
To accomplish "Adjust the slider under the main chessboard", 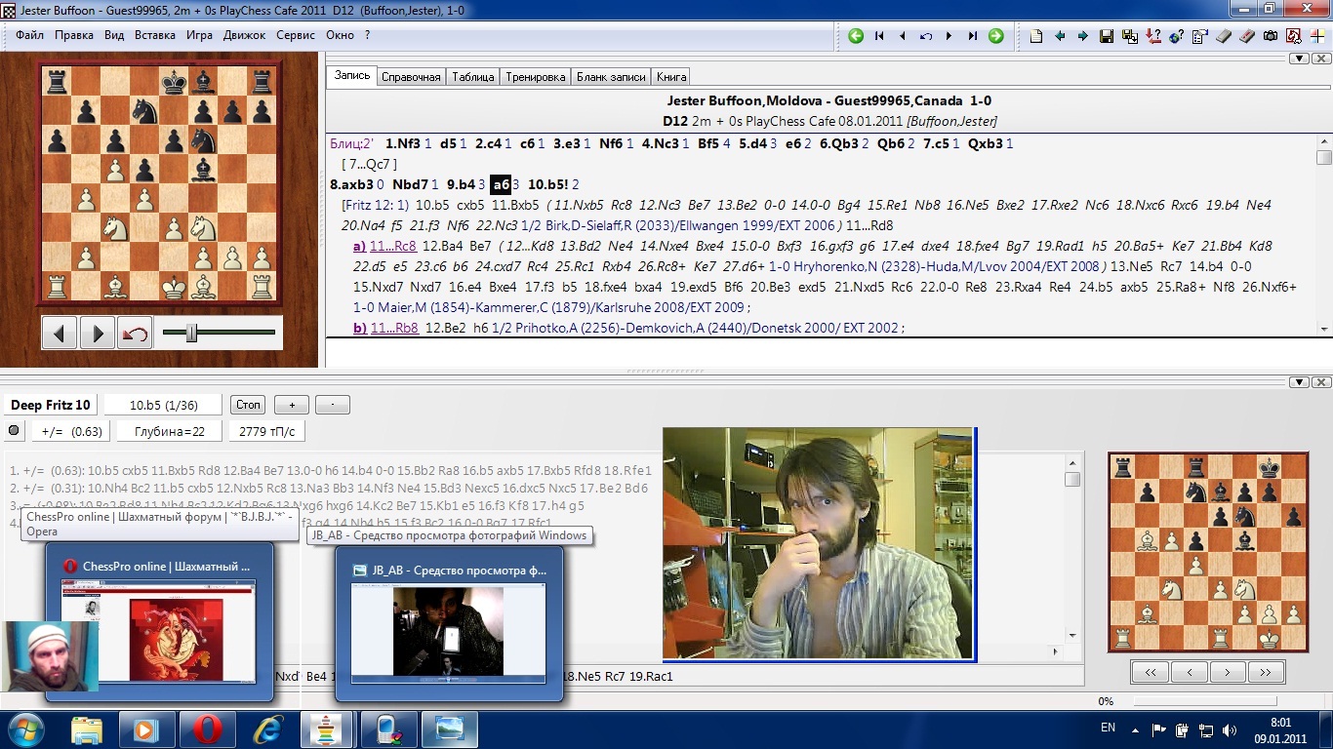I will [192, 334].
